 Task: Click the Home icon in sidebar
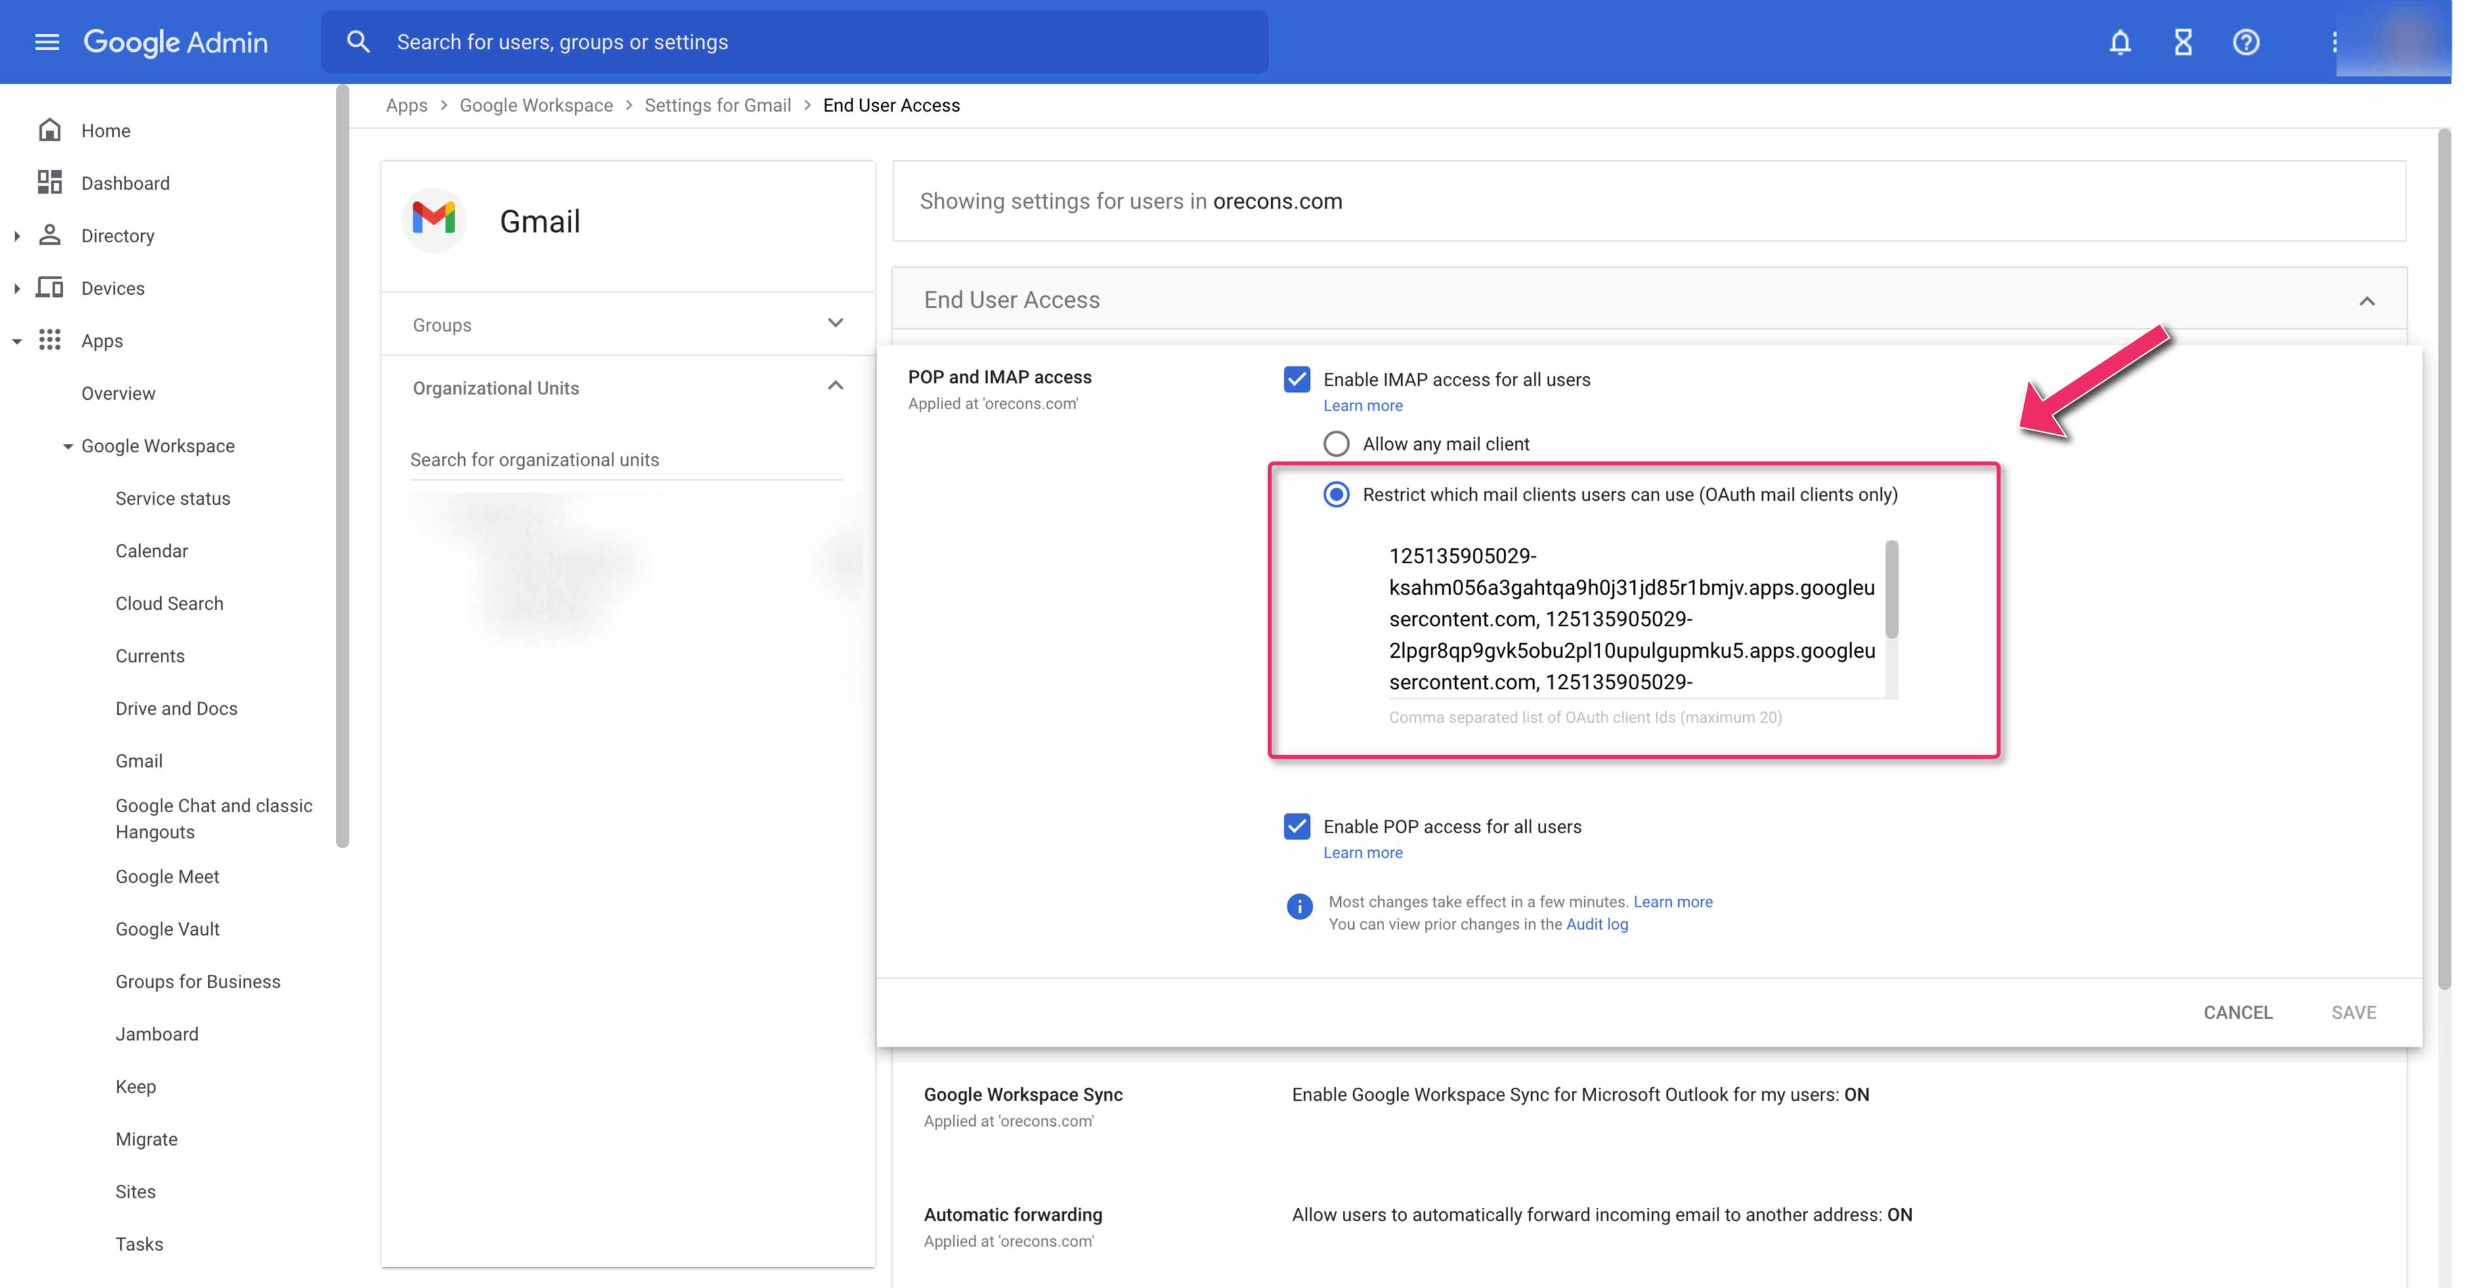pos(50,130)
